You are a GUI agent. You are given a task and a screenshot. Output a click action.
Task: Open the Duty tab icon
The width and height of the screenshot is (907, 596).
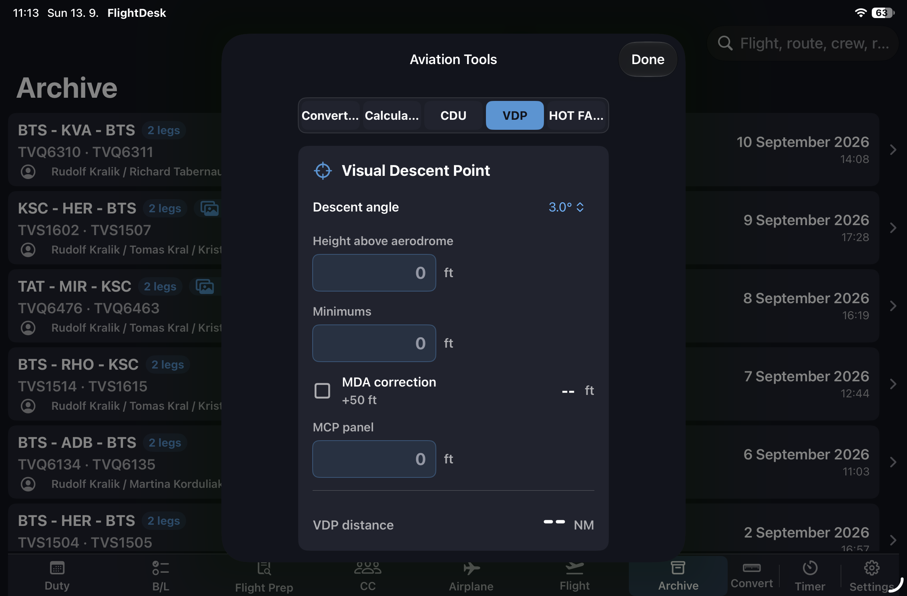pos(57,568)
